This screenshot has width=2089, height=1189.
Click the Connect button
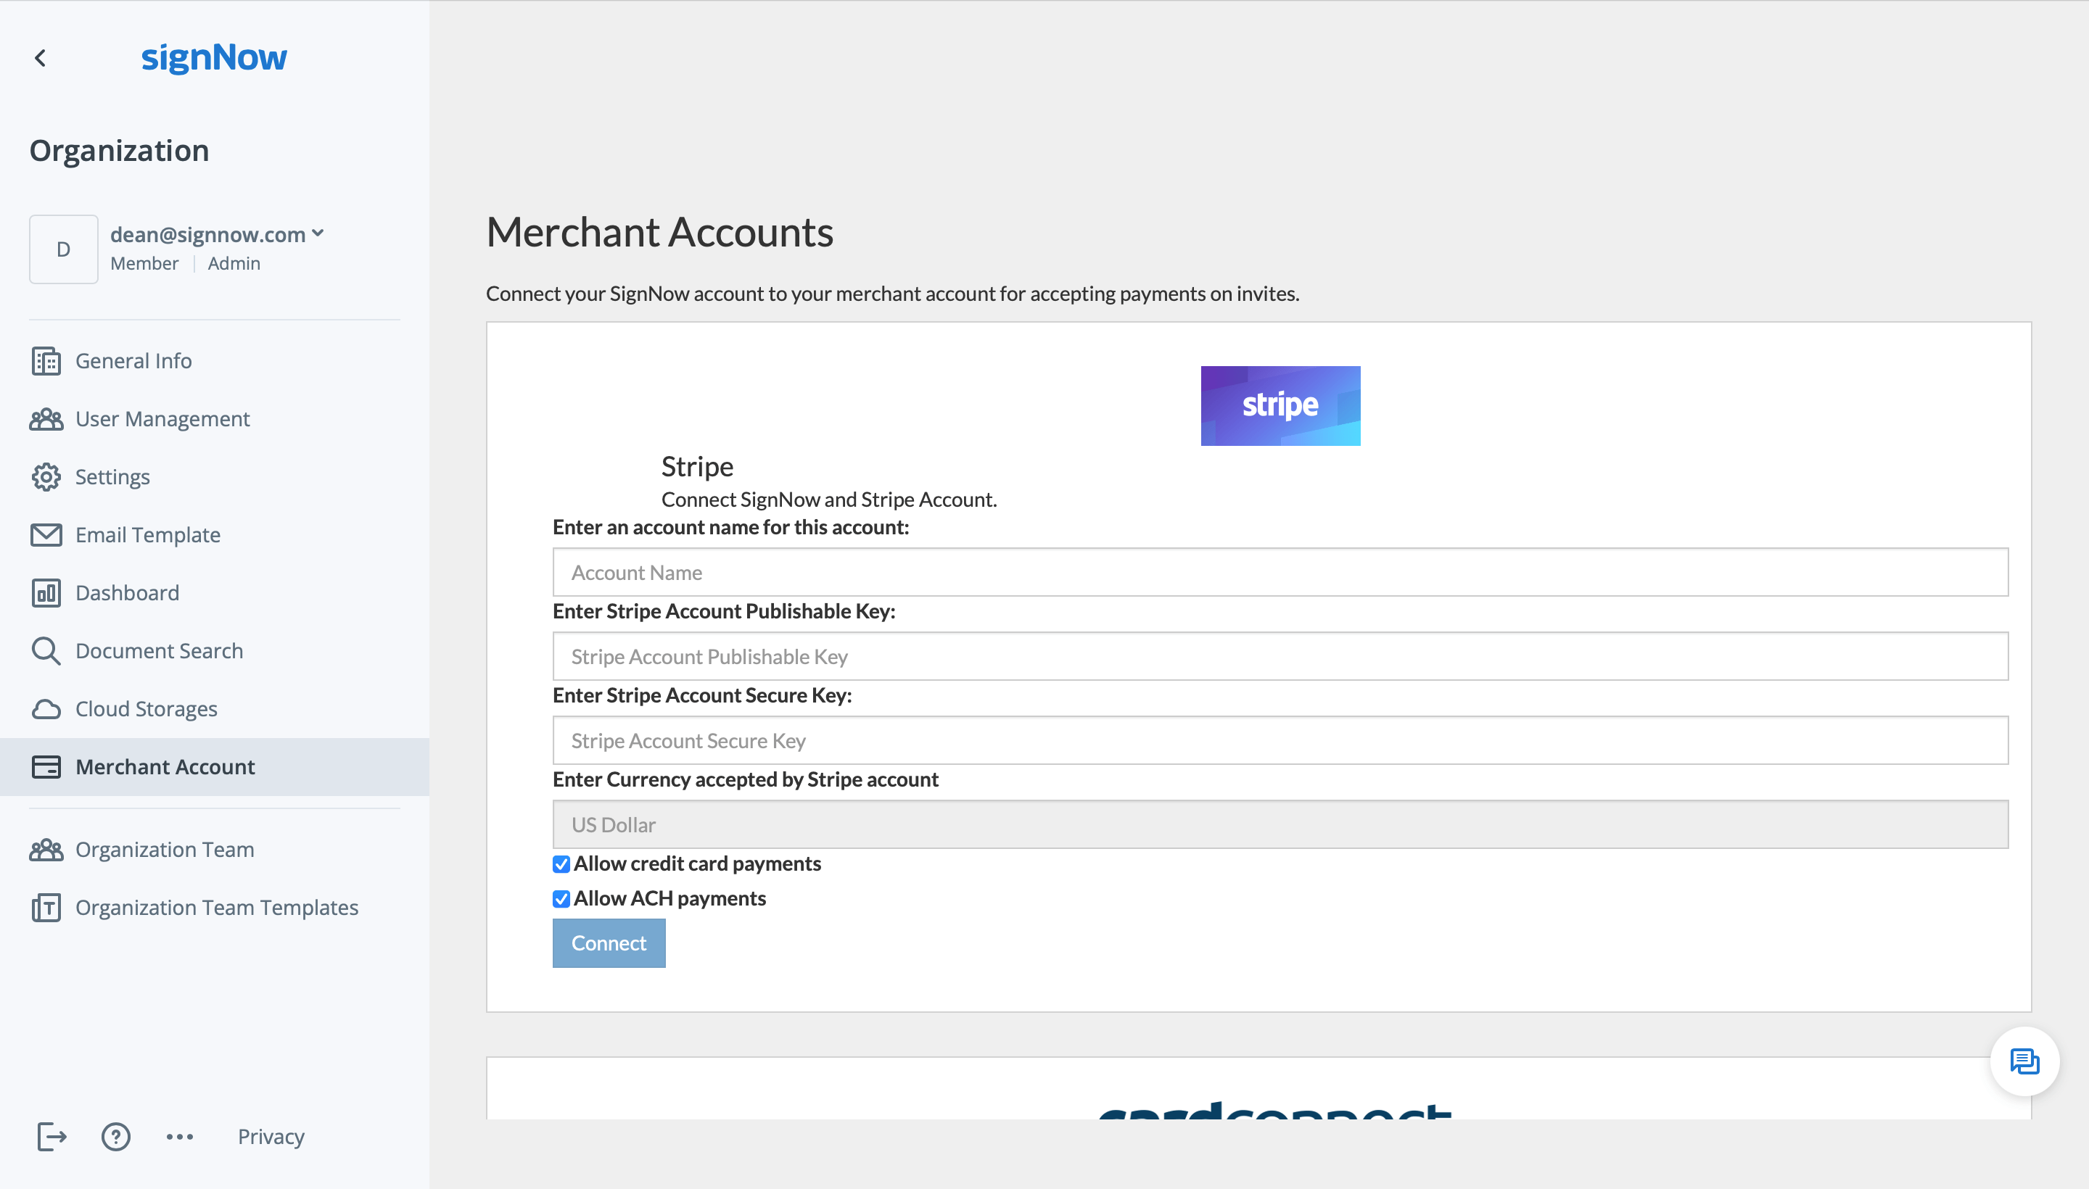point(609,942)
